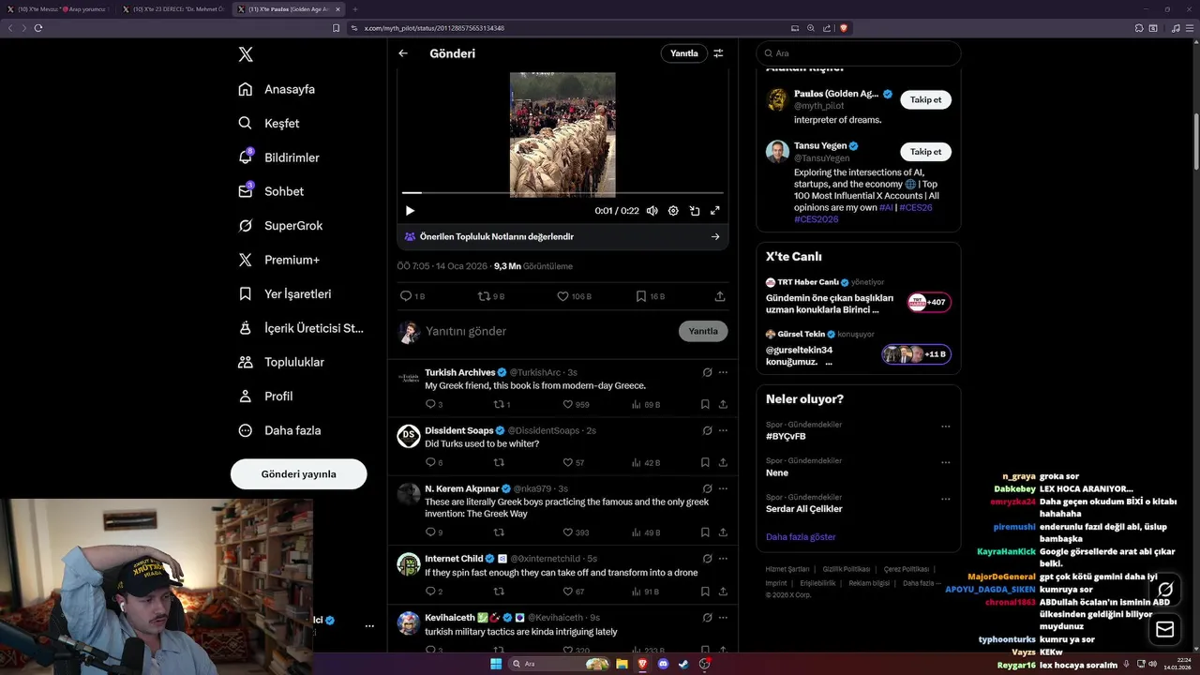Open more options on Turkish Archives reply
Image resolution: width=1200 pixels, height=675 pixels.
coord(723,372)
